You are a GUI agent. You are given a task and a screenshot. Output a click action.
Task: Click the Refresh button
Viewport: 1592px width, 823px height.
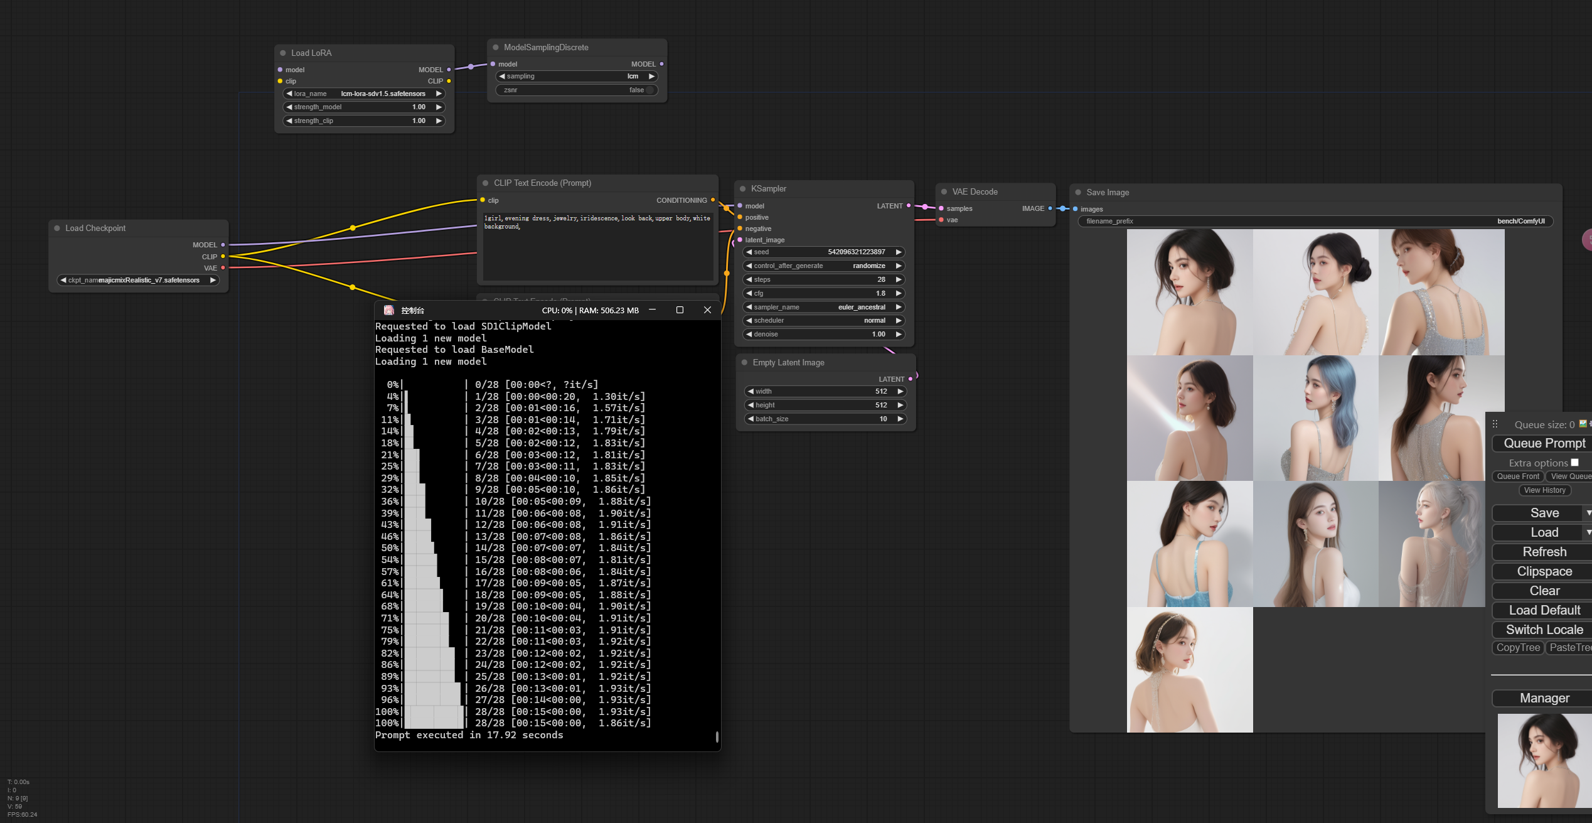coord(1544,552)
